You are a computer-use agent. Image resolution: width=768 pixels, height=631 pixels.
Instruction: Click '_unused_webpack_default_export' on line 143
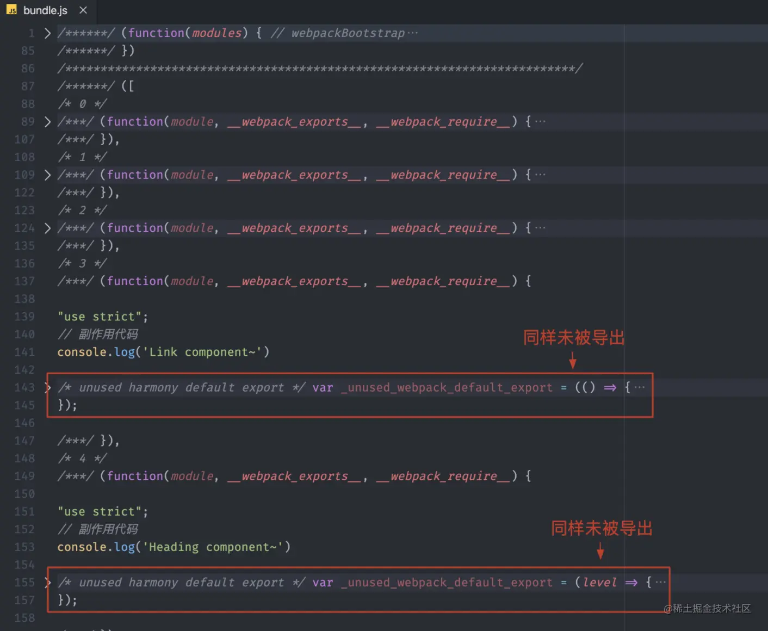tap(447, 388)
